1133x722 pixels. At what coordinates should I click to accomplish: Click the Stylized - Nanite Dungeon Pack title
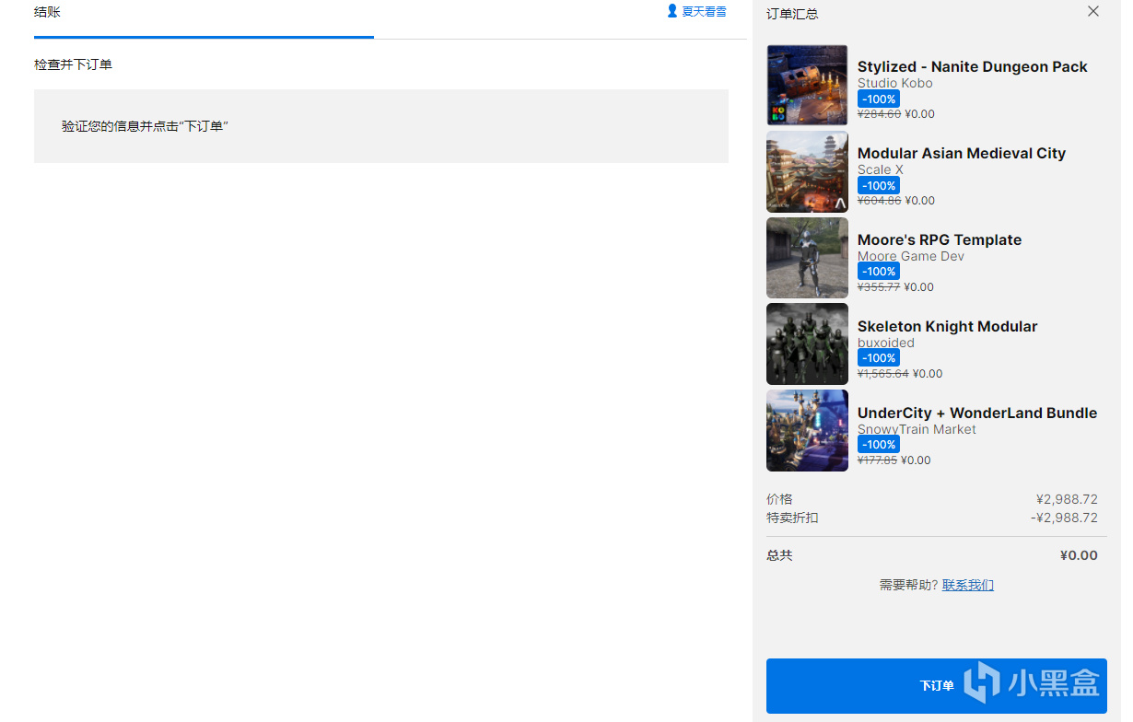click(973, 66)
